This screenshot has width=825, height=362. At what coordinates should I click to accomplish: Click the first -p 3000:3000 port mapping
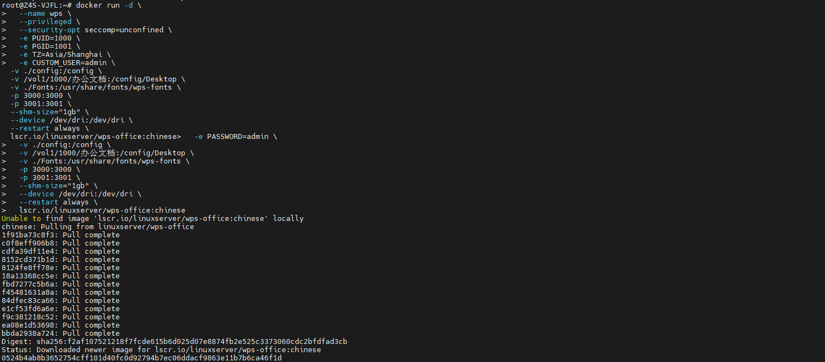[x=41, y=96]
